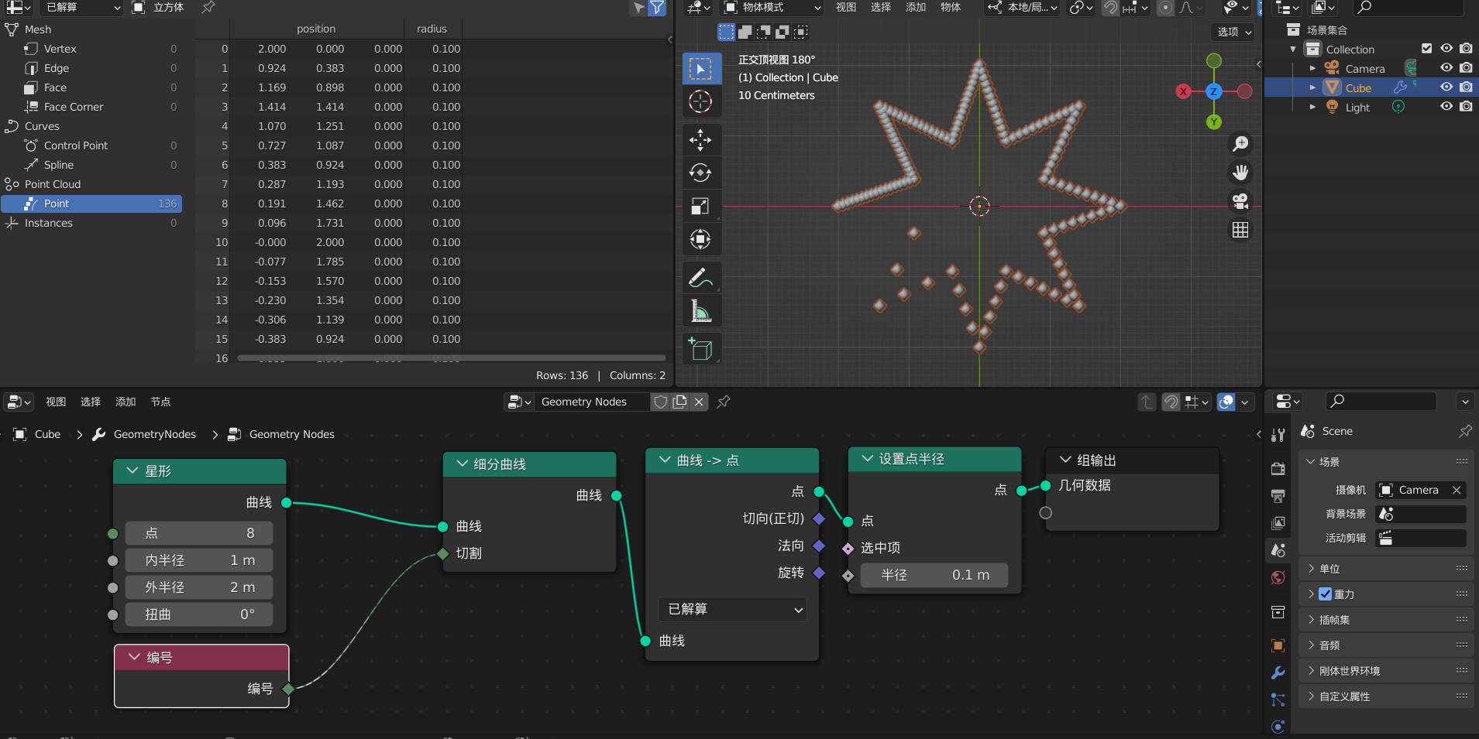Select the Annotate pencil tool

tap(700, 278)
